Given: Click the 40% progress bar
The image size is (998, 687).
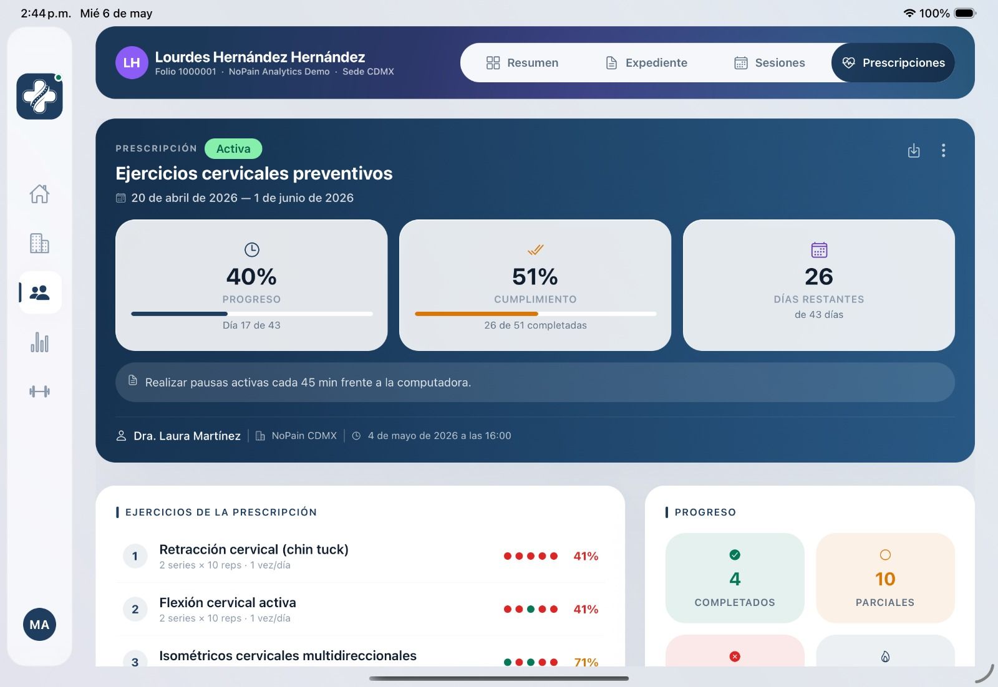Looking at the screenshot, I should tap(252, 314).
